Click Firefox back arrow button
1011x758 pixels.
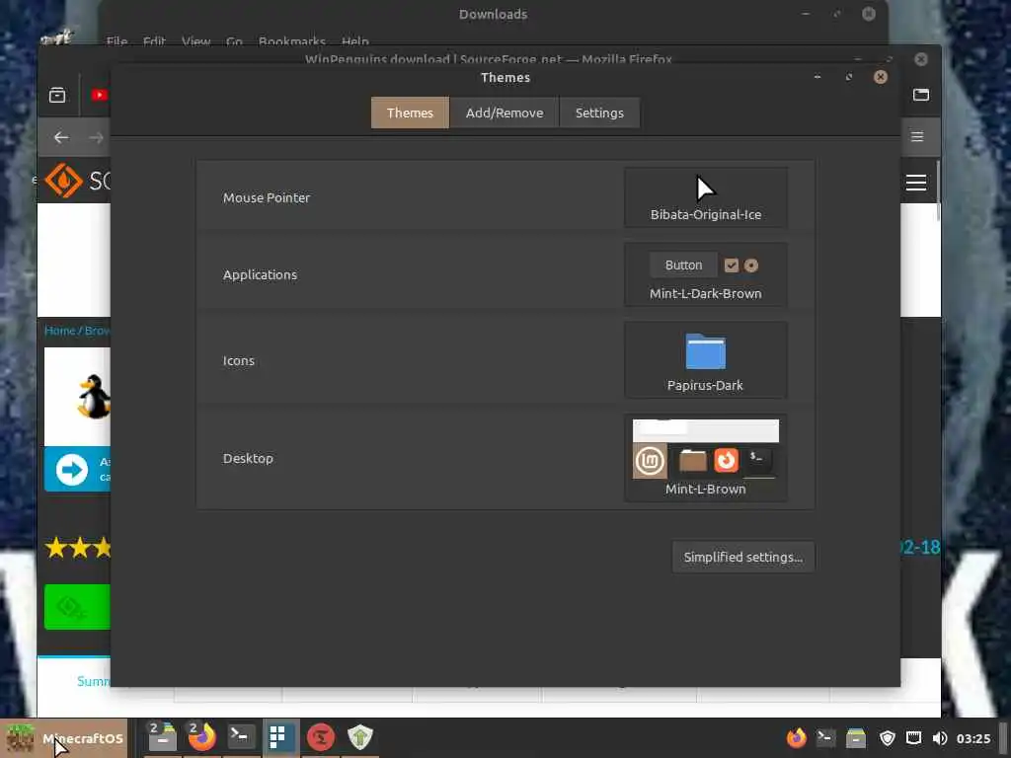pyautogui.click(x=61, y=137)
